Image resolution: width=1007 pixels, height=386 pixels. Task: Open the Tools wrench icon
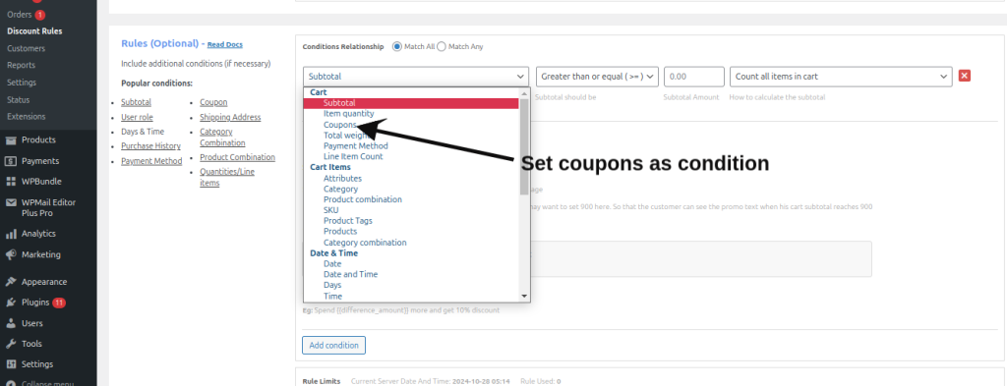(10, 344)
